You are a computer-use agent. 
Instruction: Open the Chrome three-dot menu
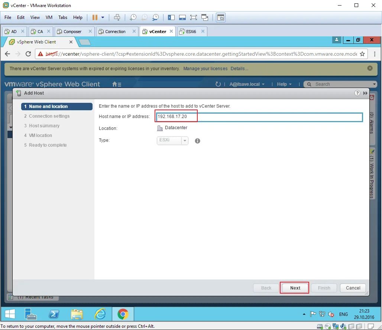[375, 54]
